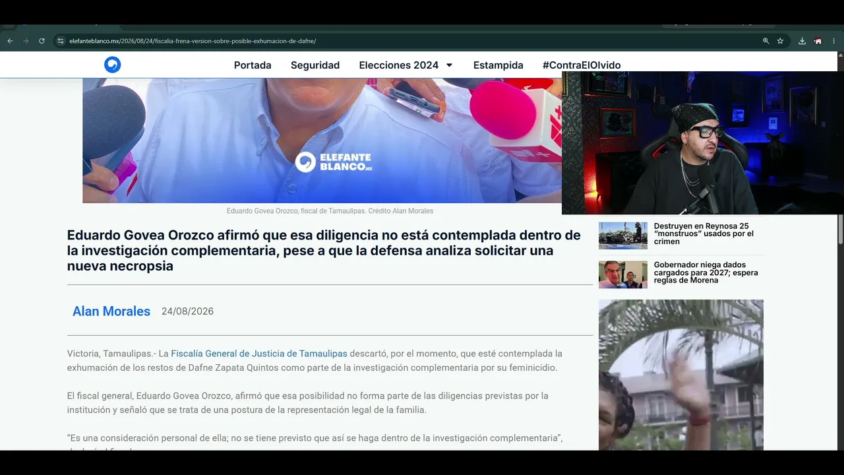844x475 pixels.
Task: Bookmark this page with the star icon
Action: (x=780, y=41)
